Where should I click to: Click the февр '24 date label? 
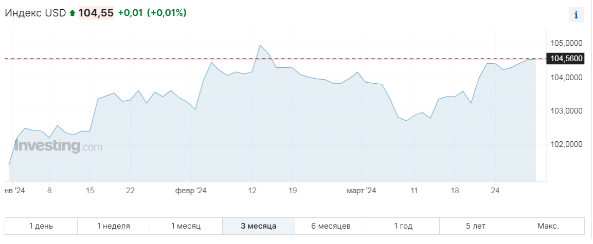191,191
